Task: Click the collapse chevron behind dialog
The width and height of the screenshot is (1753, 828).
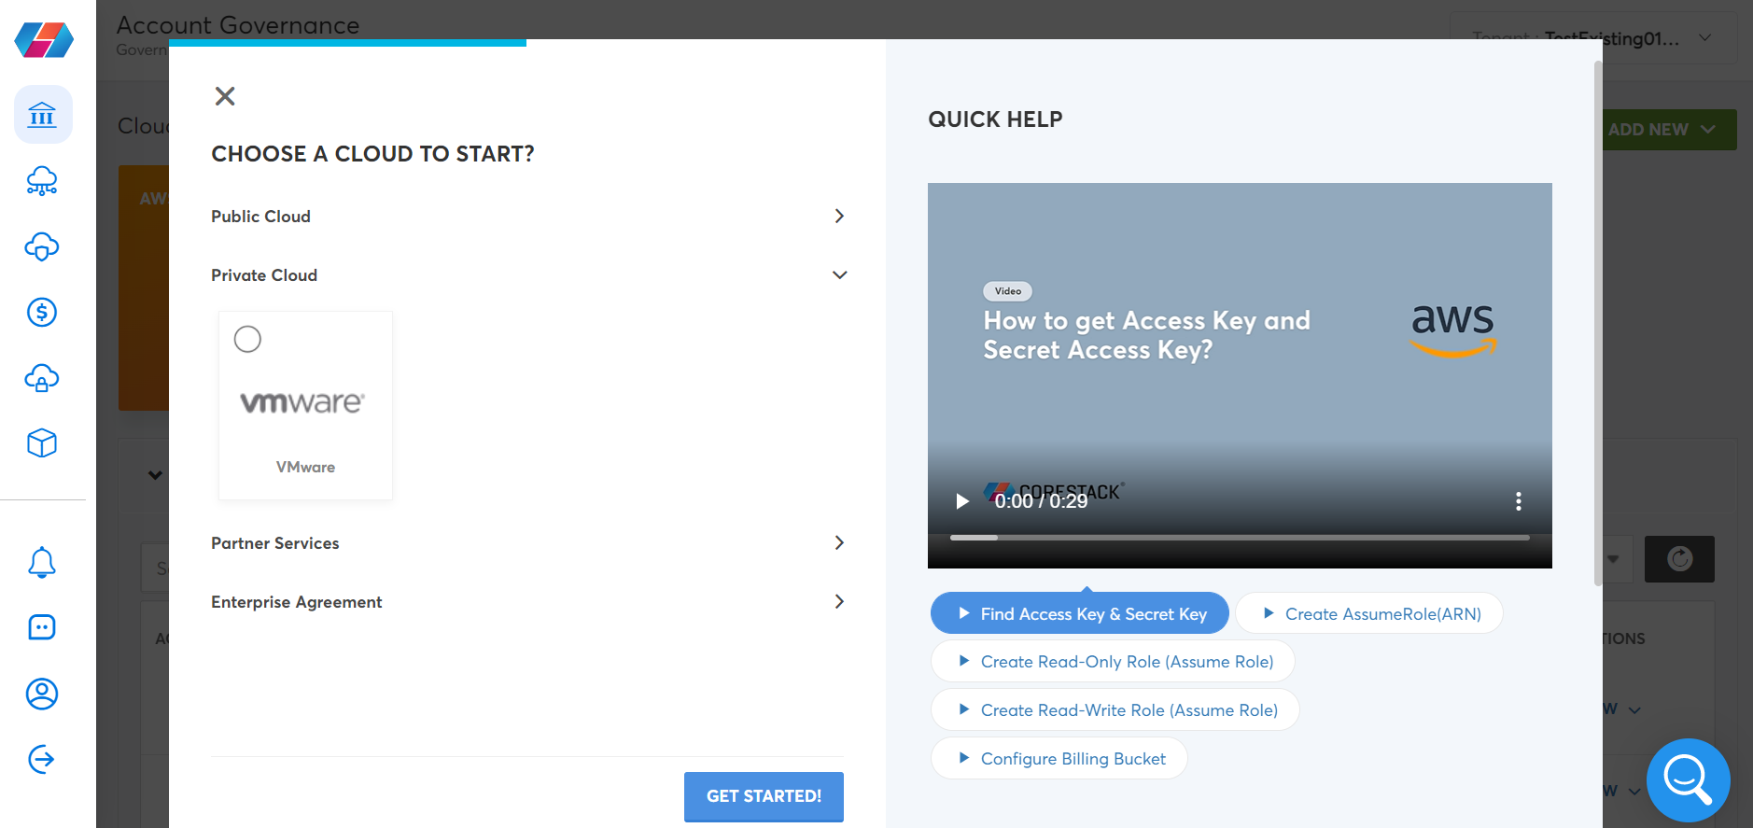Action: point(155,475)
